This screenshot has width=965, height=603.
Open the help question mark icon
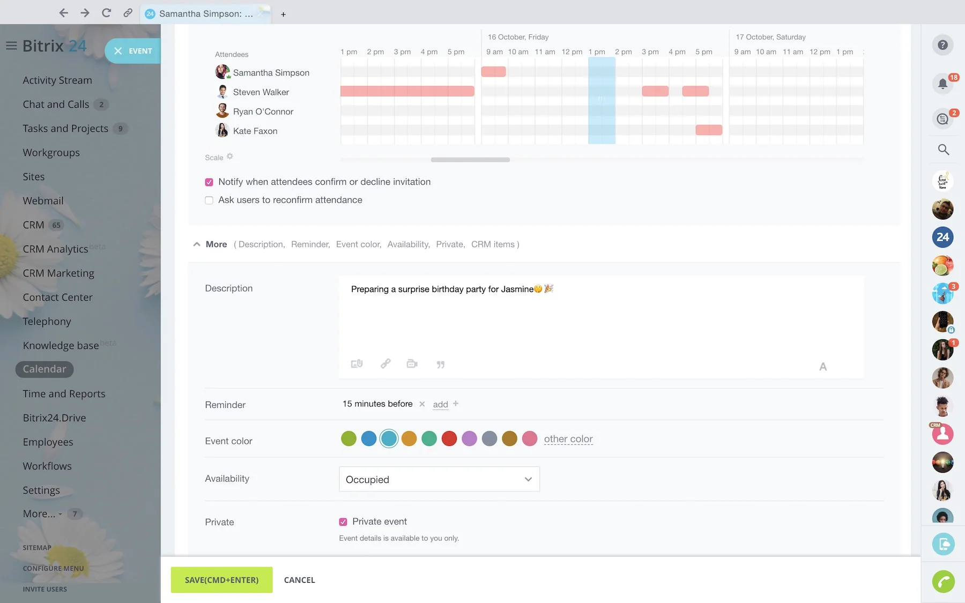[x=942, y=45]
